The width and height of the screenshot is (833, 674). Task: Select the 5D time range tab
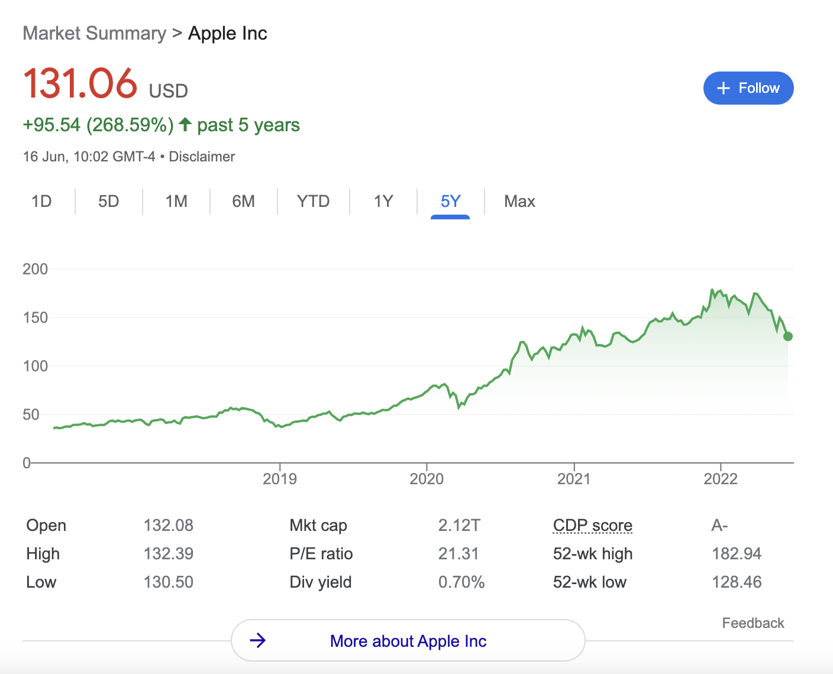click(109, 202)
